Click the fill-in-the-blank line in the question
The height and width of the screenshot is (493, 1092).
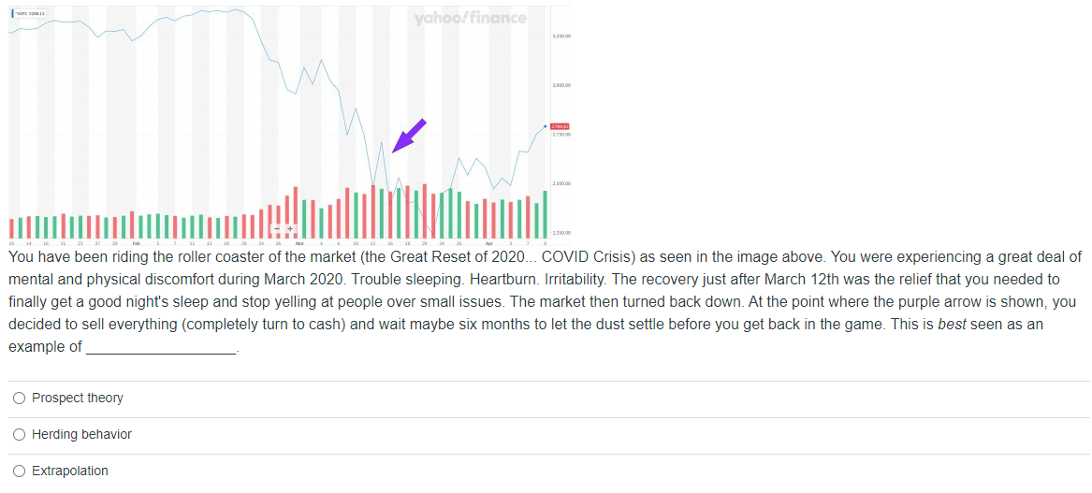tap(160, 349)
